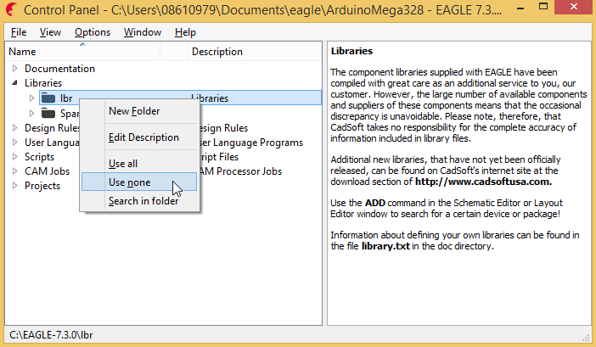Click the folder icon below lbr

[x=48, y=114]
